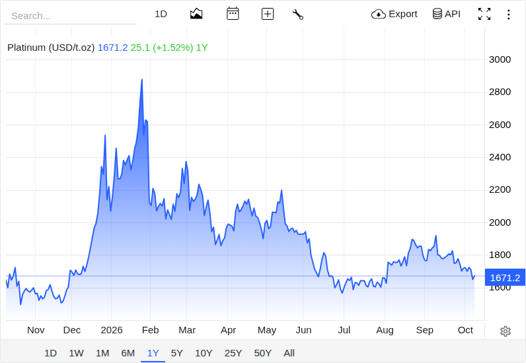Select the 25Y range tab
Screen dimensions: 526x363
pyautogui.click(x=233, y=353)
